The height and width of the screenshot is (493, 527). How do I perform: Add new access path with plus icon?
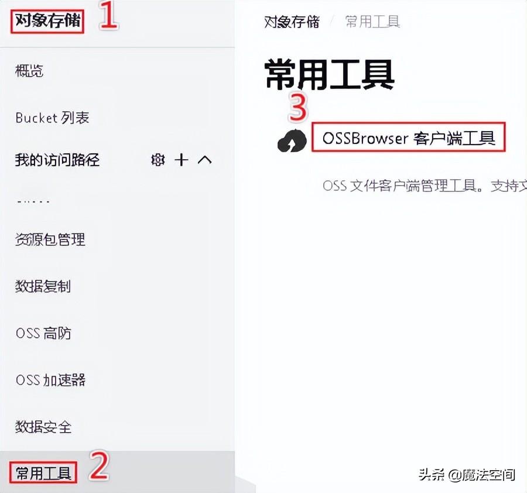pos(182,160)
